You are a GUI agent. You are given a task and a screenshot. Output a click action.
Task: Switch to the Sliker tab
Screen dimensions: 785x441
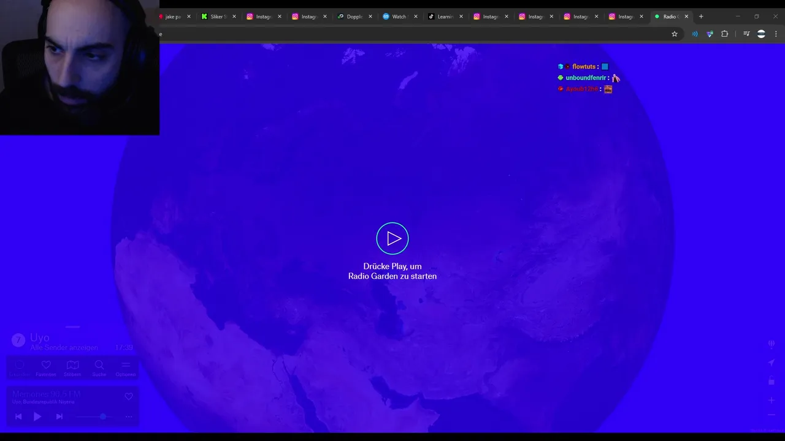click(x=218, y=17)
